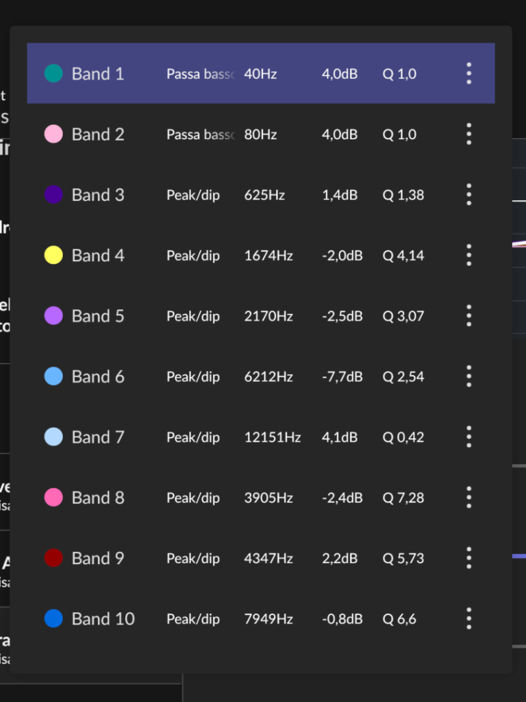Image resolution: width=526 pixels, height=702 pixels.
Task: Change the Peak/dip filter type of Band 5
Action: (193, 316)
